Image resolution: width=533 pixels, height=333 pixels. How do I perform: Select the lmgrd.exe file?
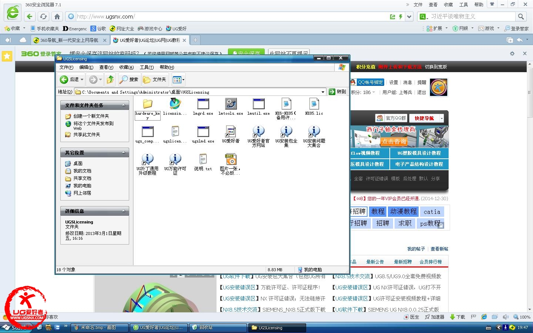coord(203,107)
